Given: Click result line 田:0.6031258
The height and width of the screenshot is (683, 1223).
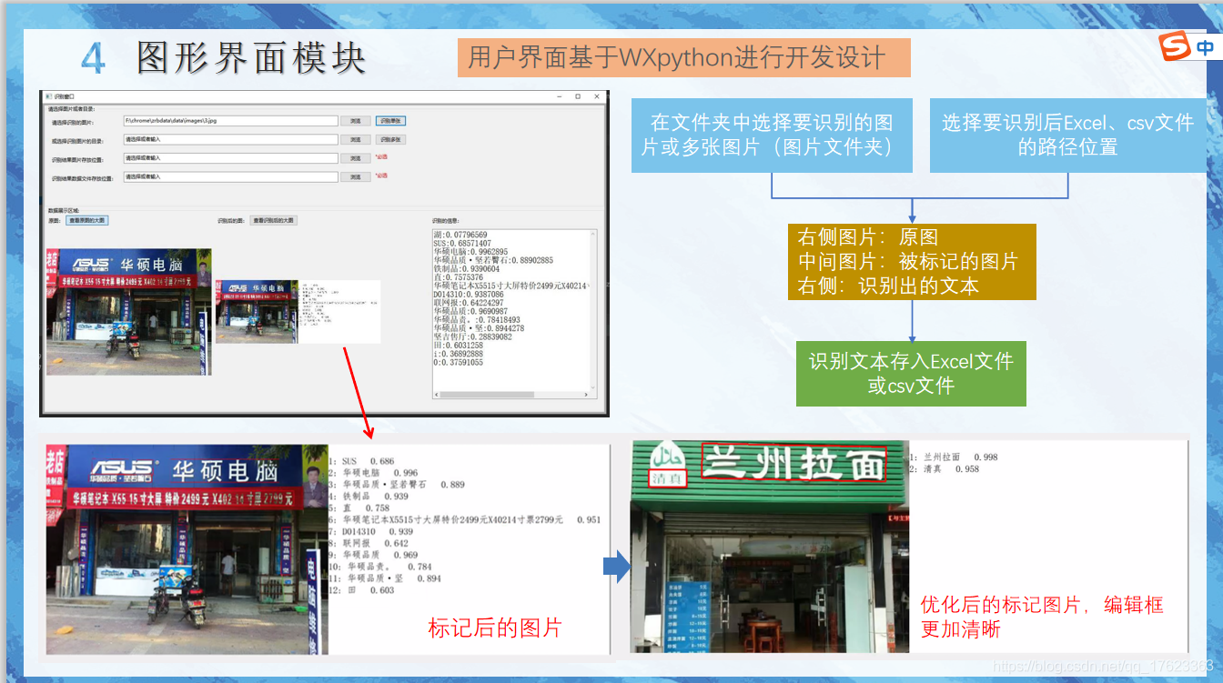Looking at the screenshot, I should coord(459,346).
